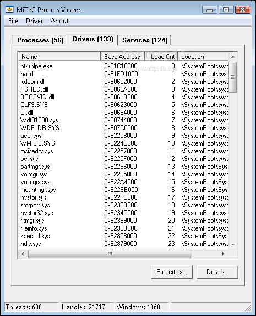Click the Threads: 630 status panel
Viewport: 256px width, 316px height.
pyautogui.click(x=32, y=307)
